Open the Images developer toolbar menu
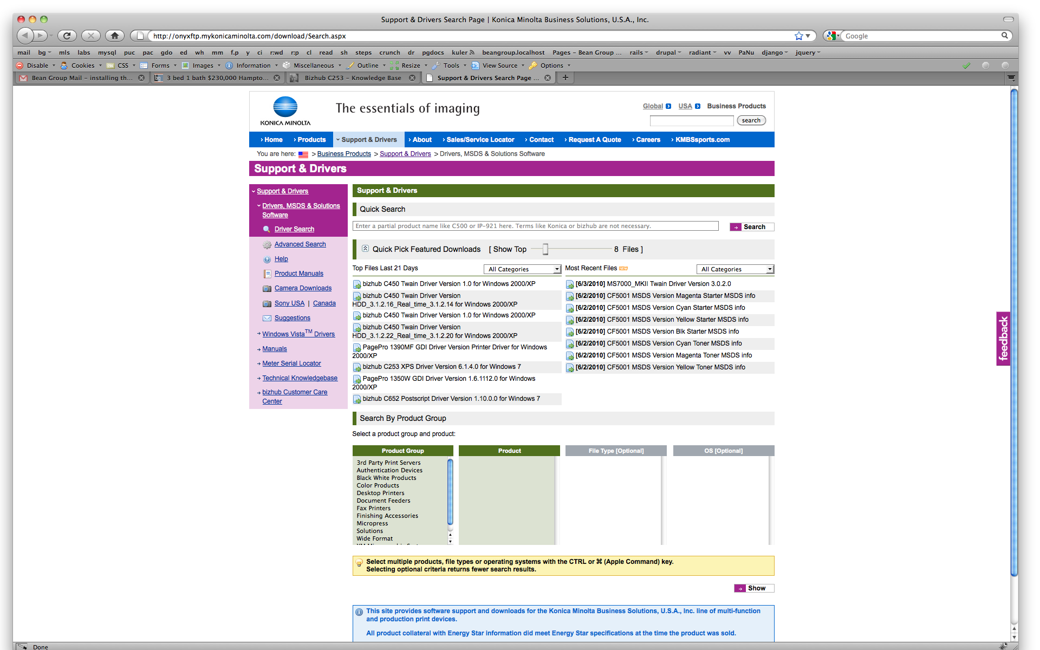Viewport: 1040px width, 650px height. (x=201, y=66)
